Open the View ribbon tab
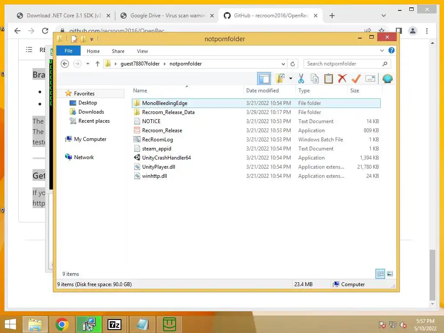 point(142,51)
